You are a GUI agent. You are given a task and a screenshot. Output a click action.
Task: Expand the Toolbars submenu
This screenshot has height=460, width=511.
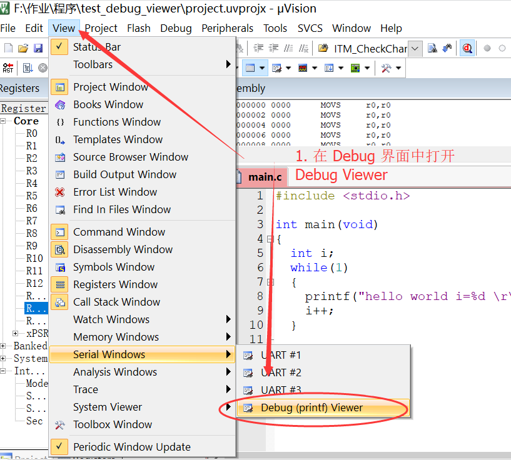tap(143, 64)
